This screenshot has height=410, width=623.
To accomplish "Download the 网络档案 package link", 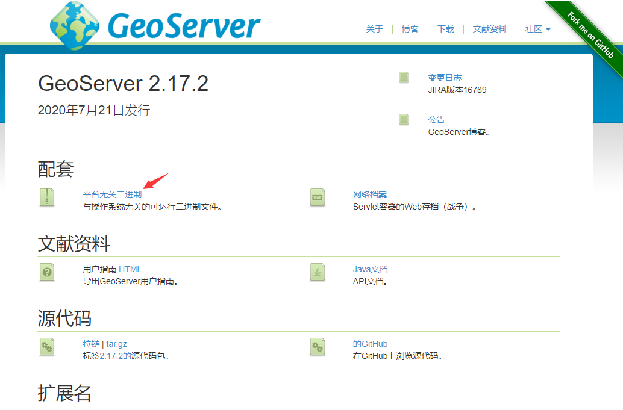I will (370, 194).
